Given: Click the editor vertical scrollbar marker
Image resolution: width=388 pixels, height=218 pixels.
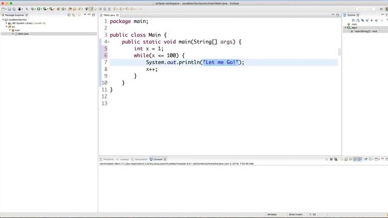Looking at the screenshot, I should point(339,52).
